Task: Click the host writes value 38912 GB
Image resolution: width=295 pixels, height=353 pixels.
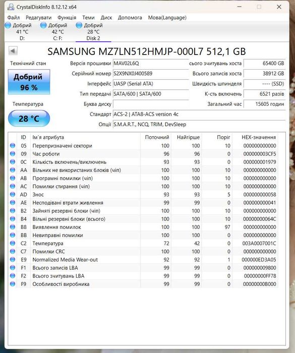Action: (x=264, y=74)
